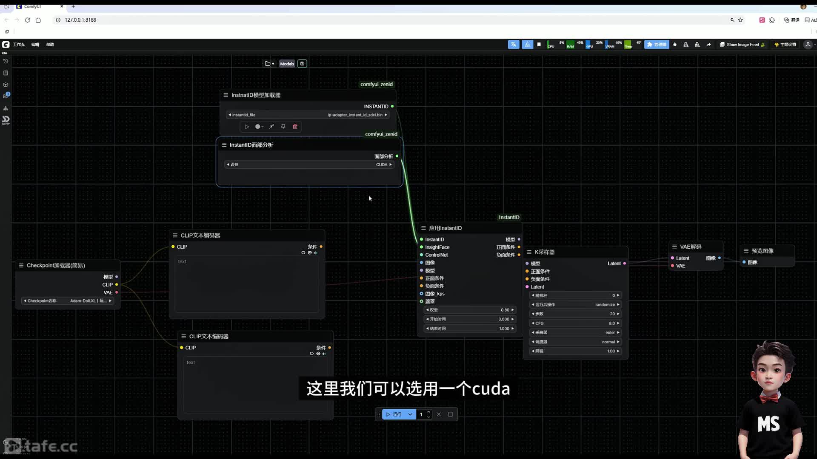The image size is (817, 459).
Task: Click the blue cleanup icon beside translate
Action: point(527,45)
